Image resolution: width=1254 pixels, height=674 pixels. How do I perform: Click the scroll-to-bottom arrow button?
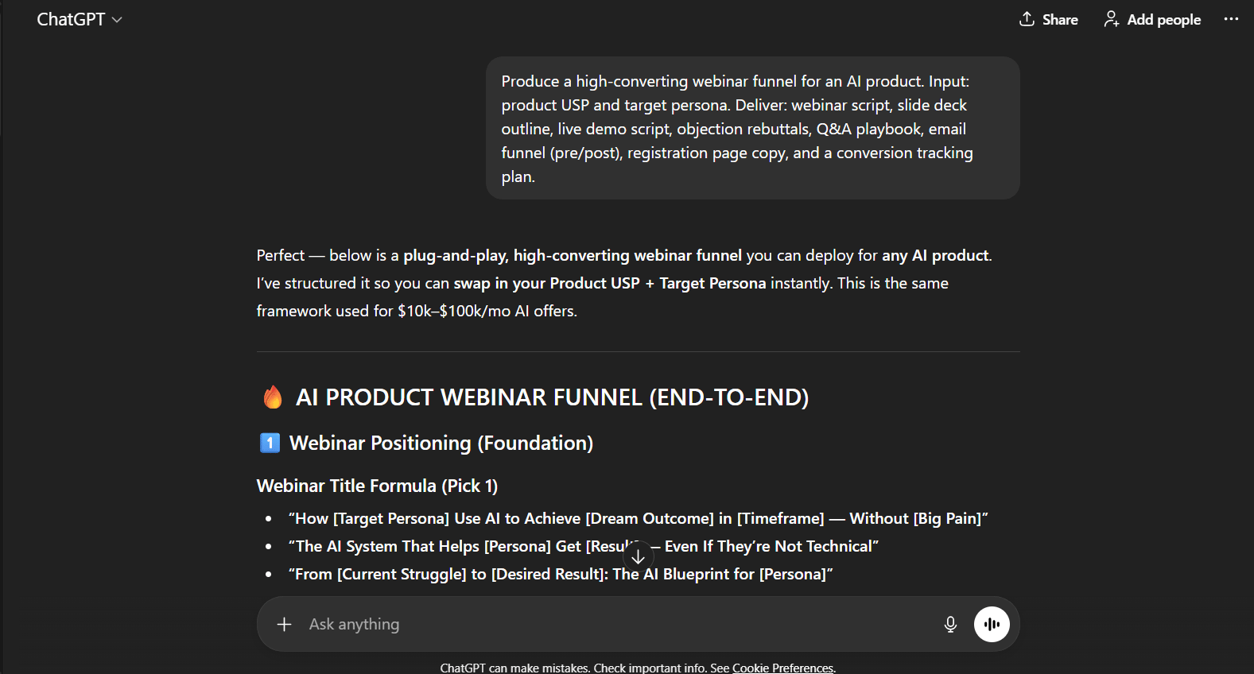(x=638, y=557)
